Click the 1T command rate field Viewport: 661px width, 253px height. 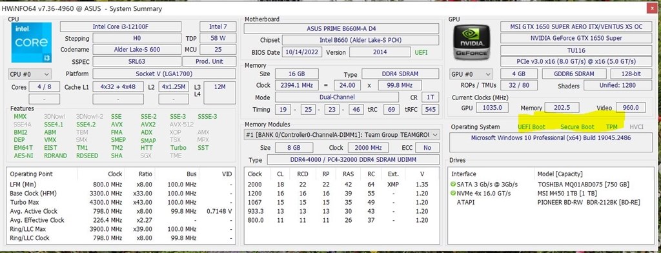[430, 97]
